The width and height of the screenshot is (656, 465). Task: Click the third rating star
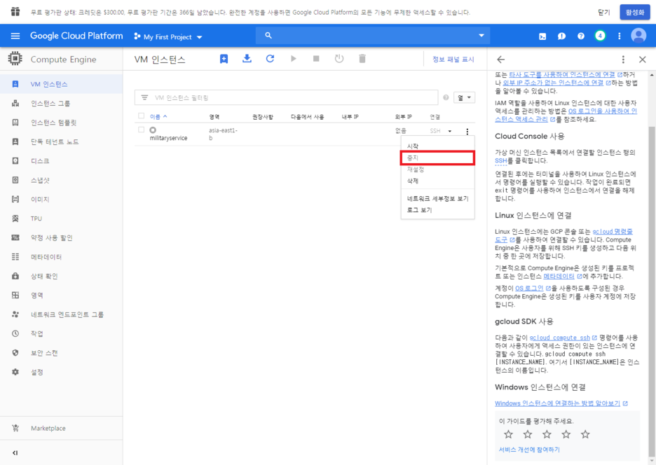tap(547, 434)
